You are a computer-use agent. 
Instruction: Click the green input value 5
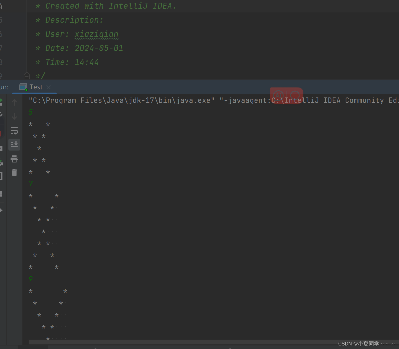pos(31,112)
